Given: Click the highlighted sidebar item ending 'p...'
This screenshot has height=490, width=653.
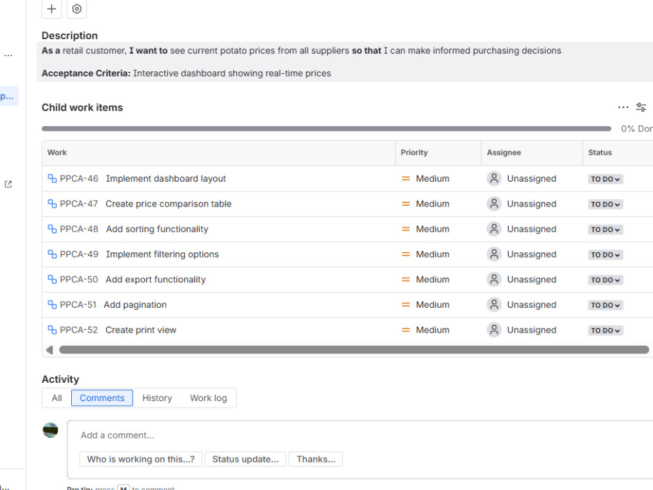Looking at the screenshot, I should point(8,96).
